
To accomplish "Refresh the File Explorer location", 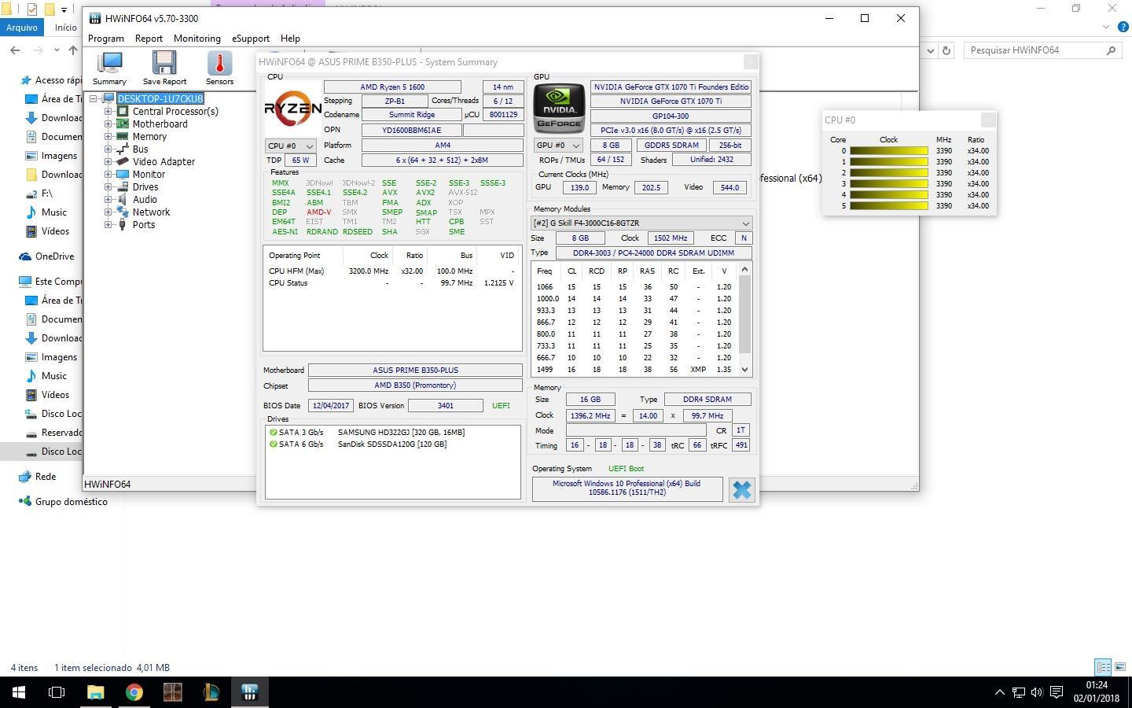I will [x=946, y=50].
